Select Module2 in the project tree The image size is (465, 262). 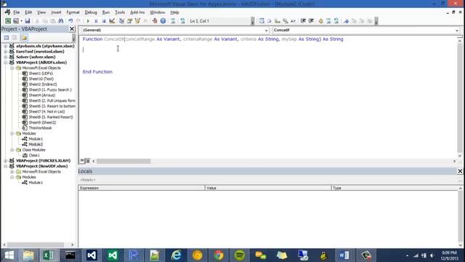coord(36,144)
